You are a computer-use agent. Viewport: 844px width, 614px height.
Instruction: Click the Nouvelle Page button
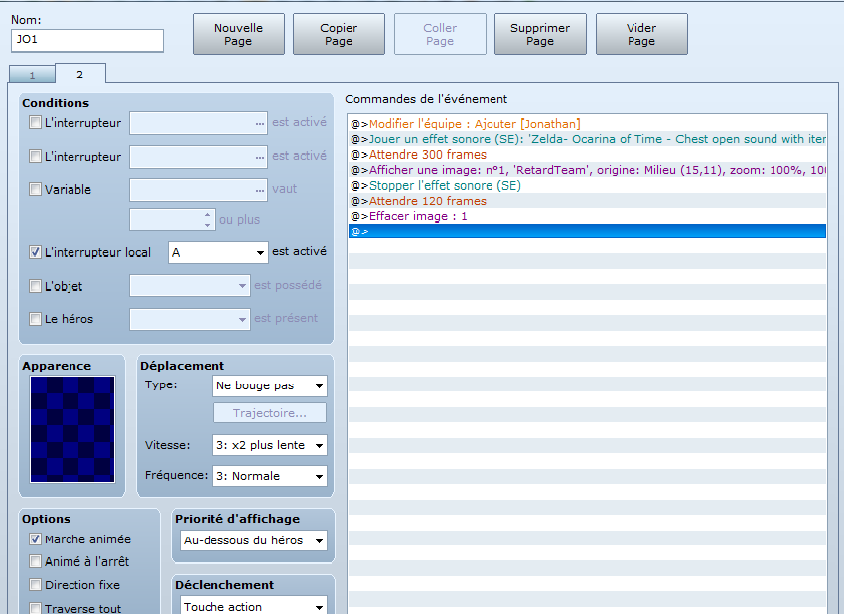(238, 34)
